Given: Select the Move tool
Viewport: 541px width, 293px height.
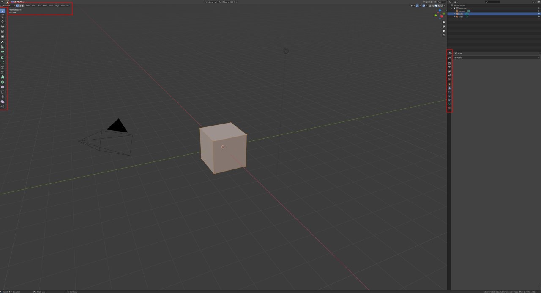Looking at the screenshot, I should point(3,22).
